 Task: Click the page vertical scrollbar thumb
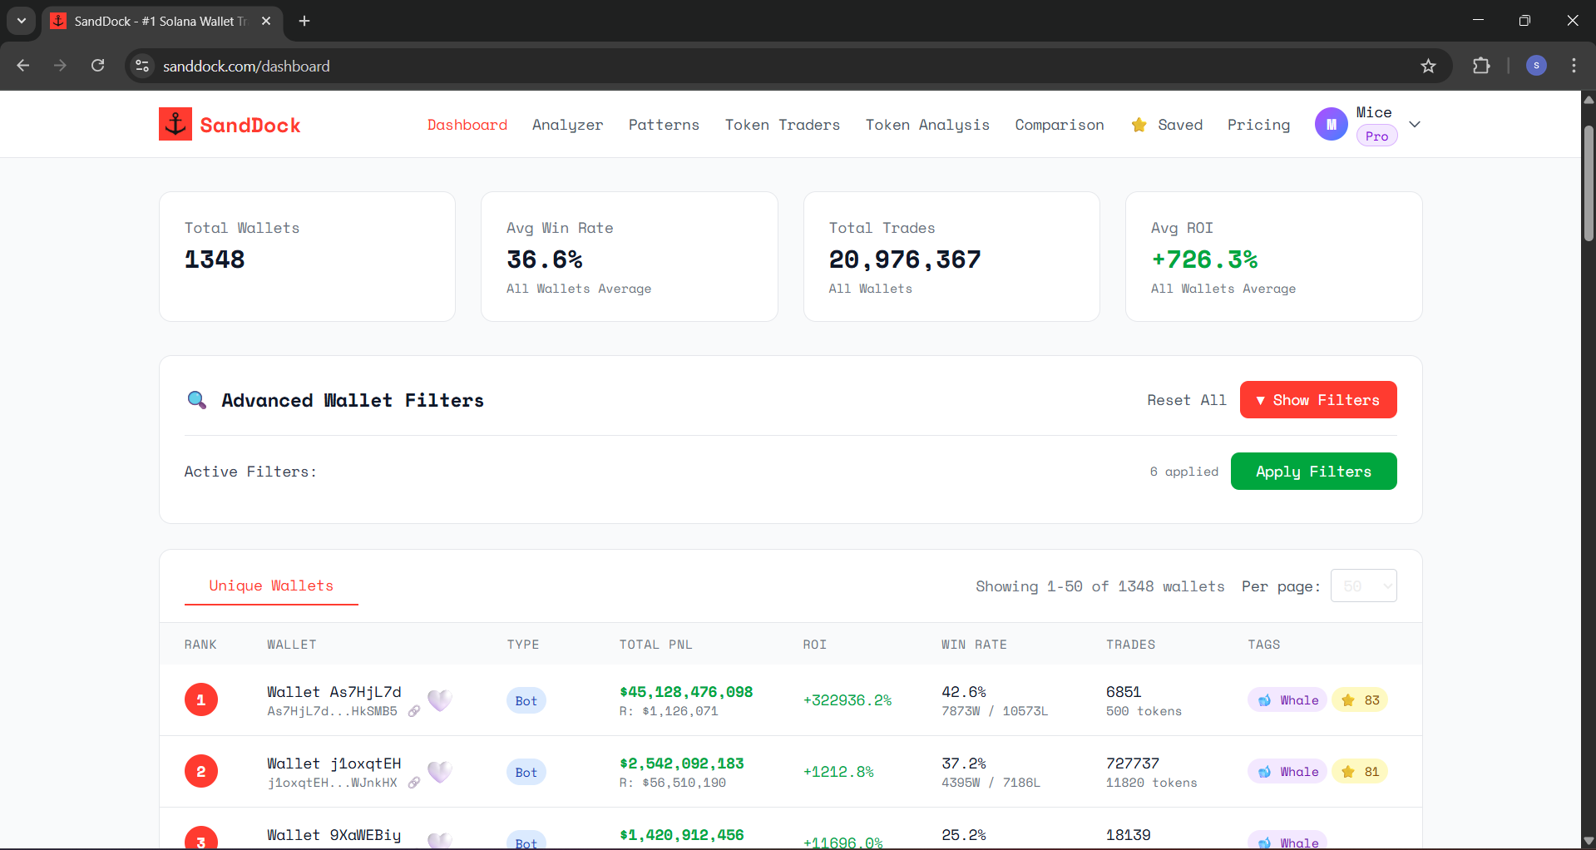[1589, 183]
